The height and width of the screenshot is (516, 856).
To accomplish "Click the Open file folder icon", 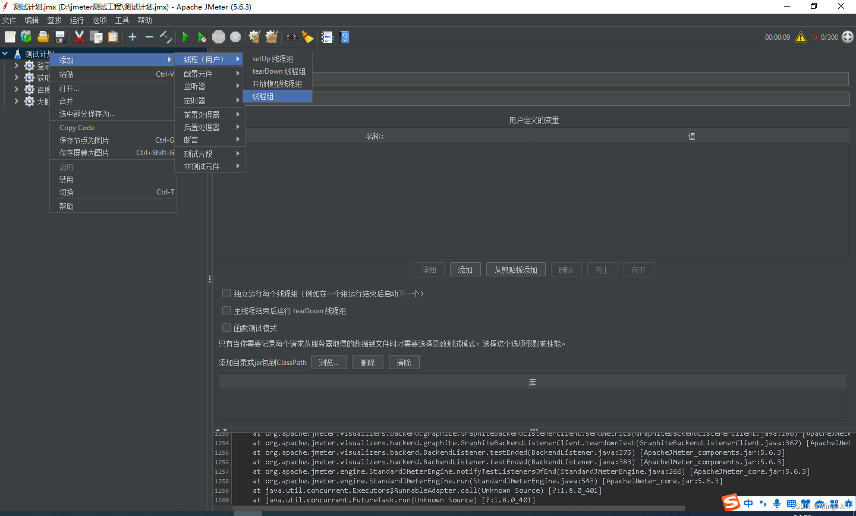I will coord(43,37).
